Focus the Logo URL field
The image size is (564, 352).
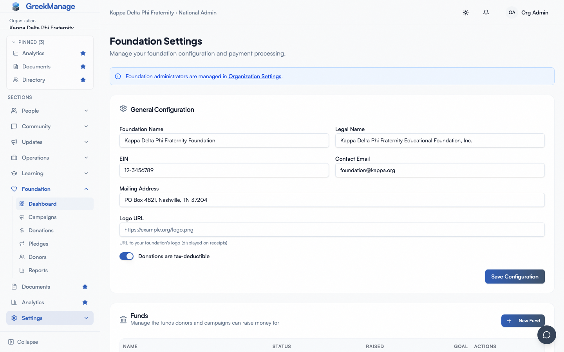coord(332,230)
